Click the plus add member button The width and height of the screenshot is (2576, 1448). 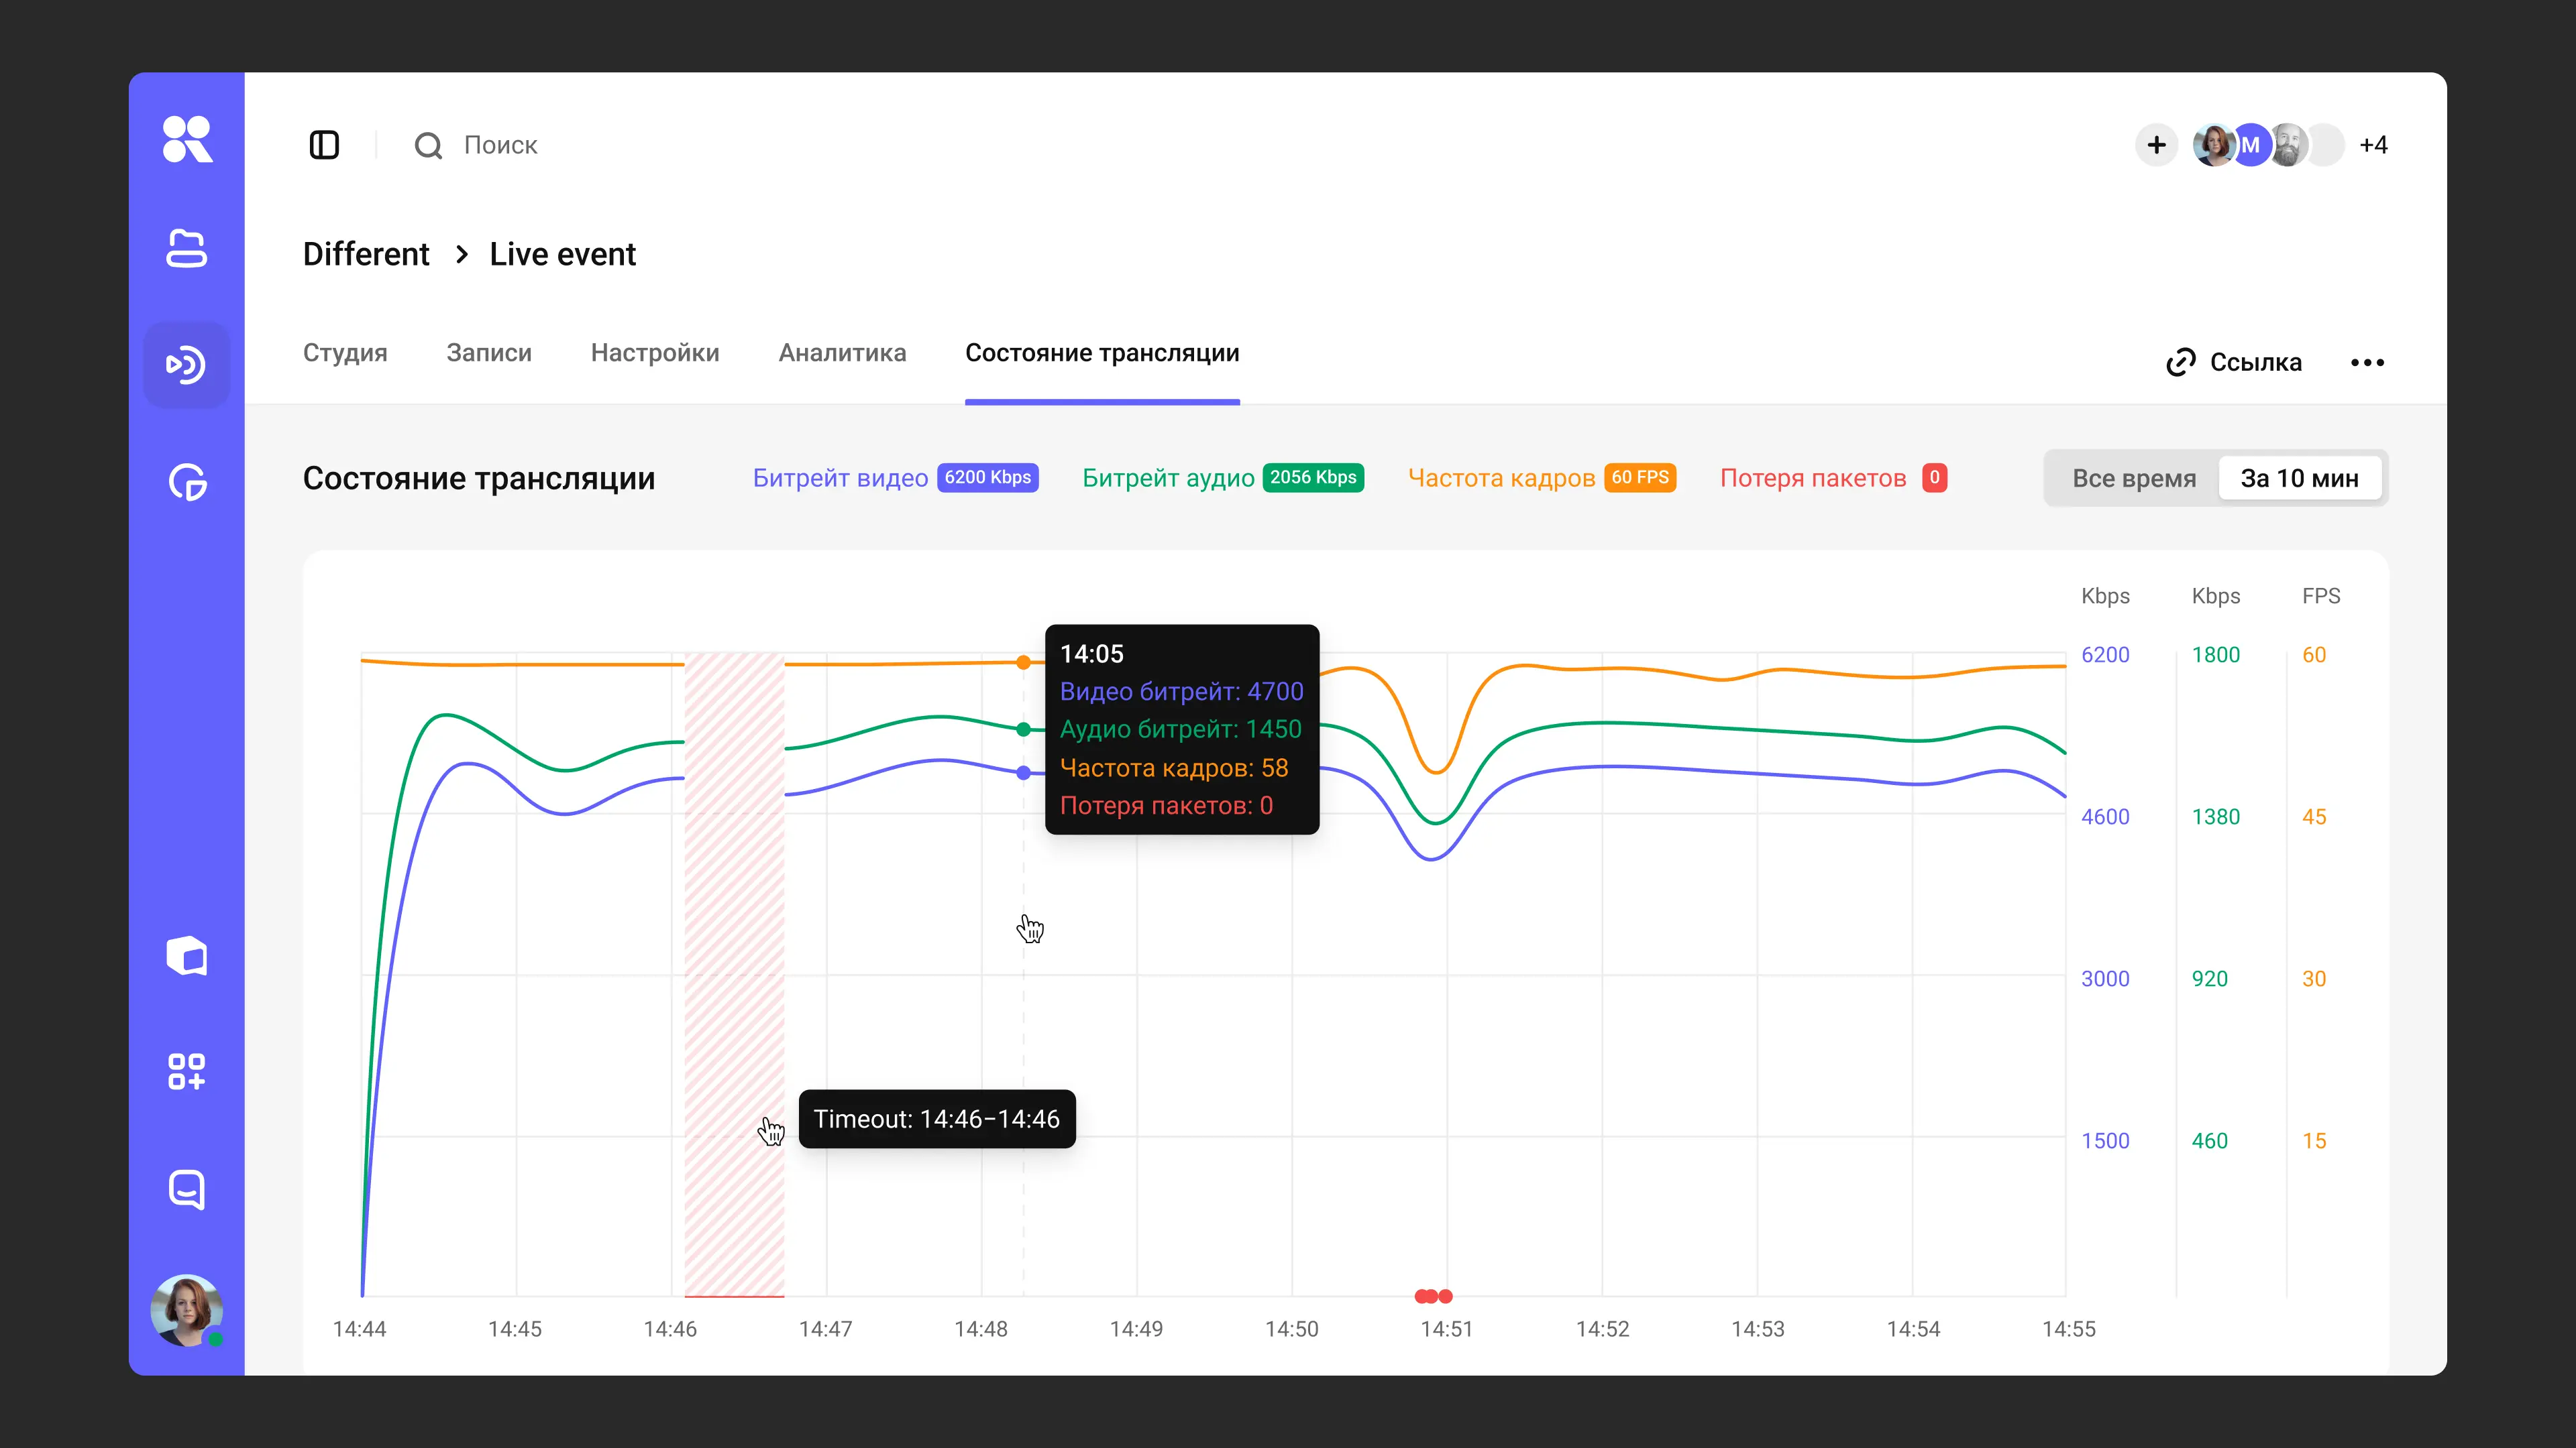[2157, 145]
